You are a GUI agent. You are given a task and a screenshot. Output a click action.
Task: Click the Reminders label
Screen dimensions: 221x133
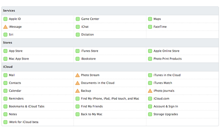tap(16, 98)
